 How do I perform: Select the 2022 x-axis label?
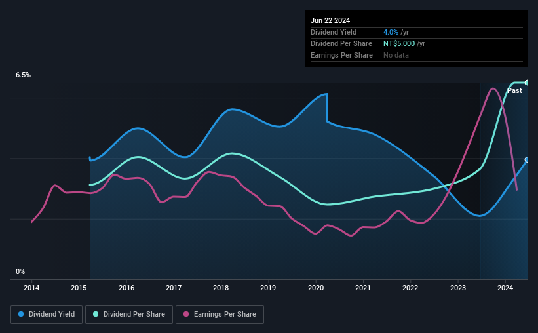[x=410, y=288]
